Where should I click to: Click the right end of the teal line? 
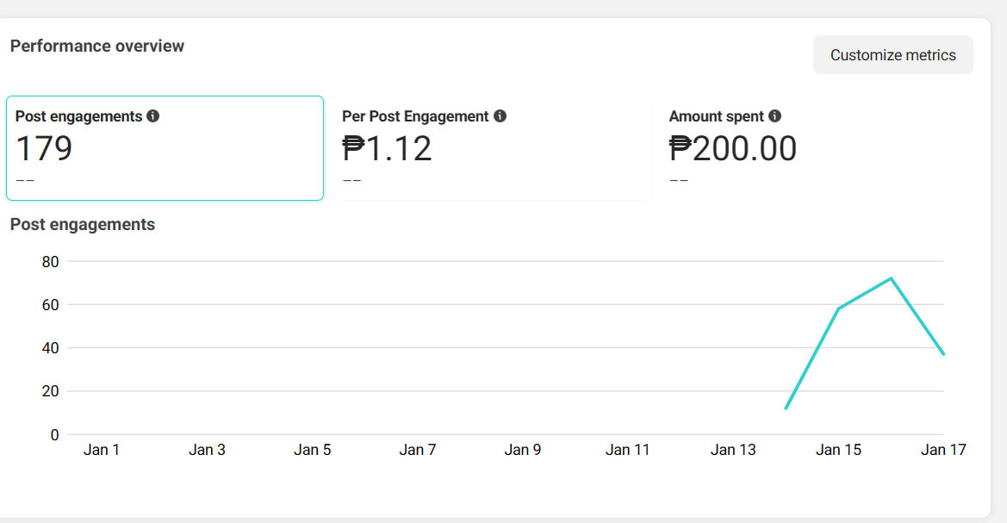[943, 353]
